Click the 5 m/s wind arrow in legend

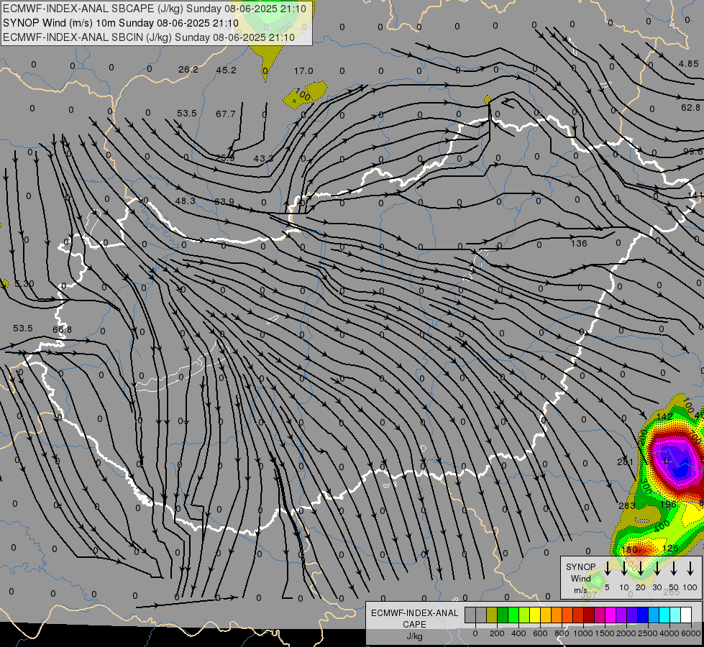click(607, 569)
